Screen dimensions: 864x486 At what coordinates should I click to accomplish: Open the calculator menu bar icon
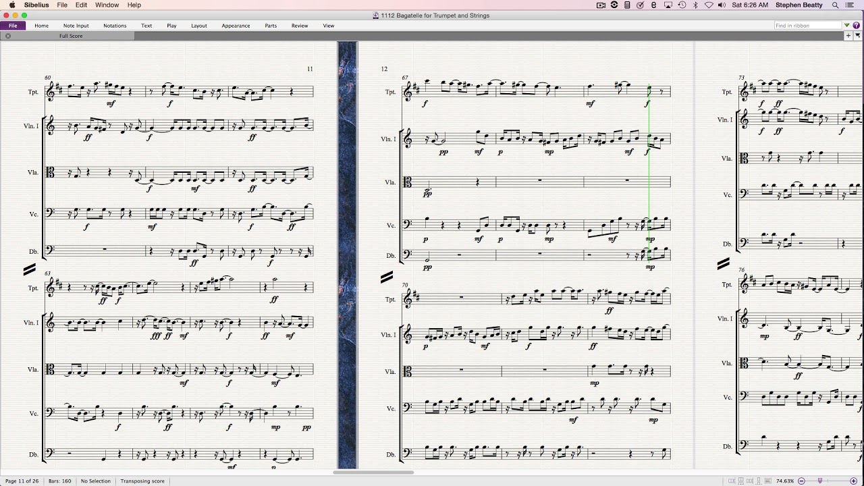[627, 5]
